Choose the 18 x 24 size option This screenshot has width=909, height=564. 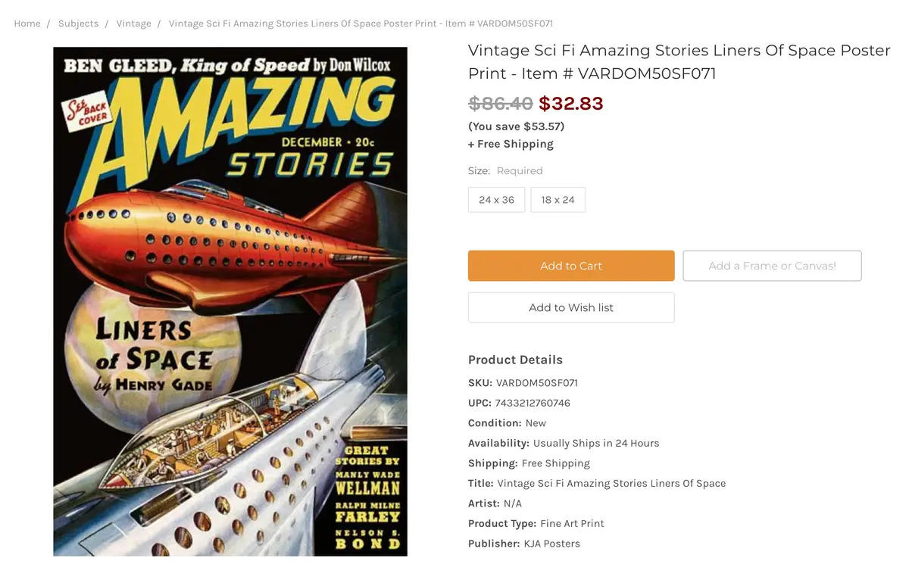[x=558, y=200]
